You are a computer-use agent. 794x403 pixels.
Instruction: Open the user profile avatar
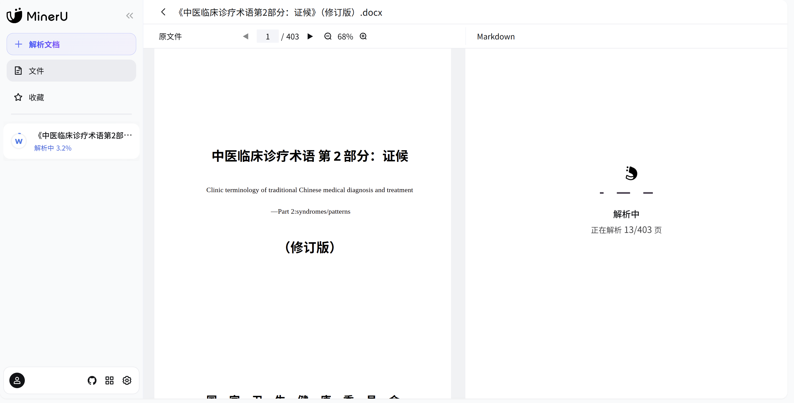click(17, 380)
